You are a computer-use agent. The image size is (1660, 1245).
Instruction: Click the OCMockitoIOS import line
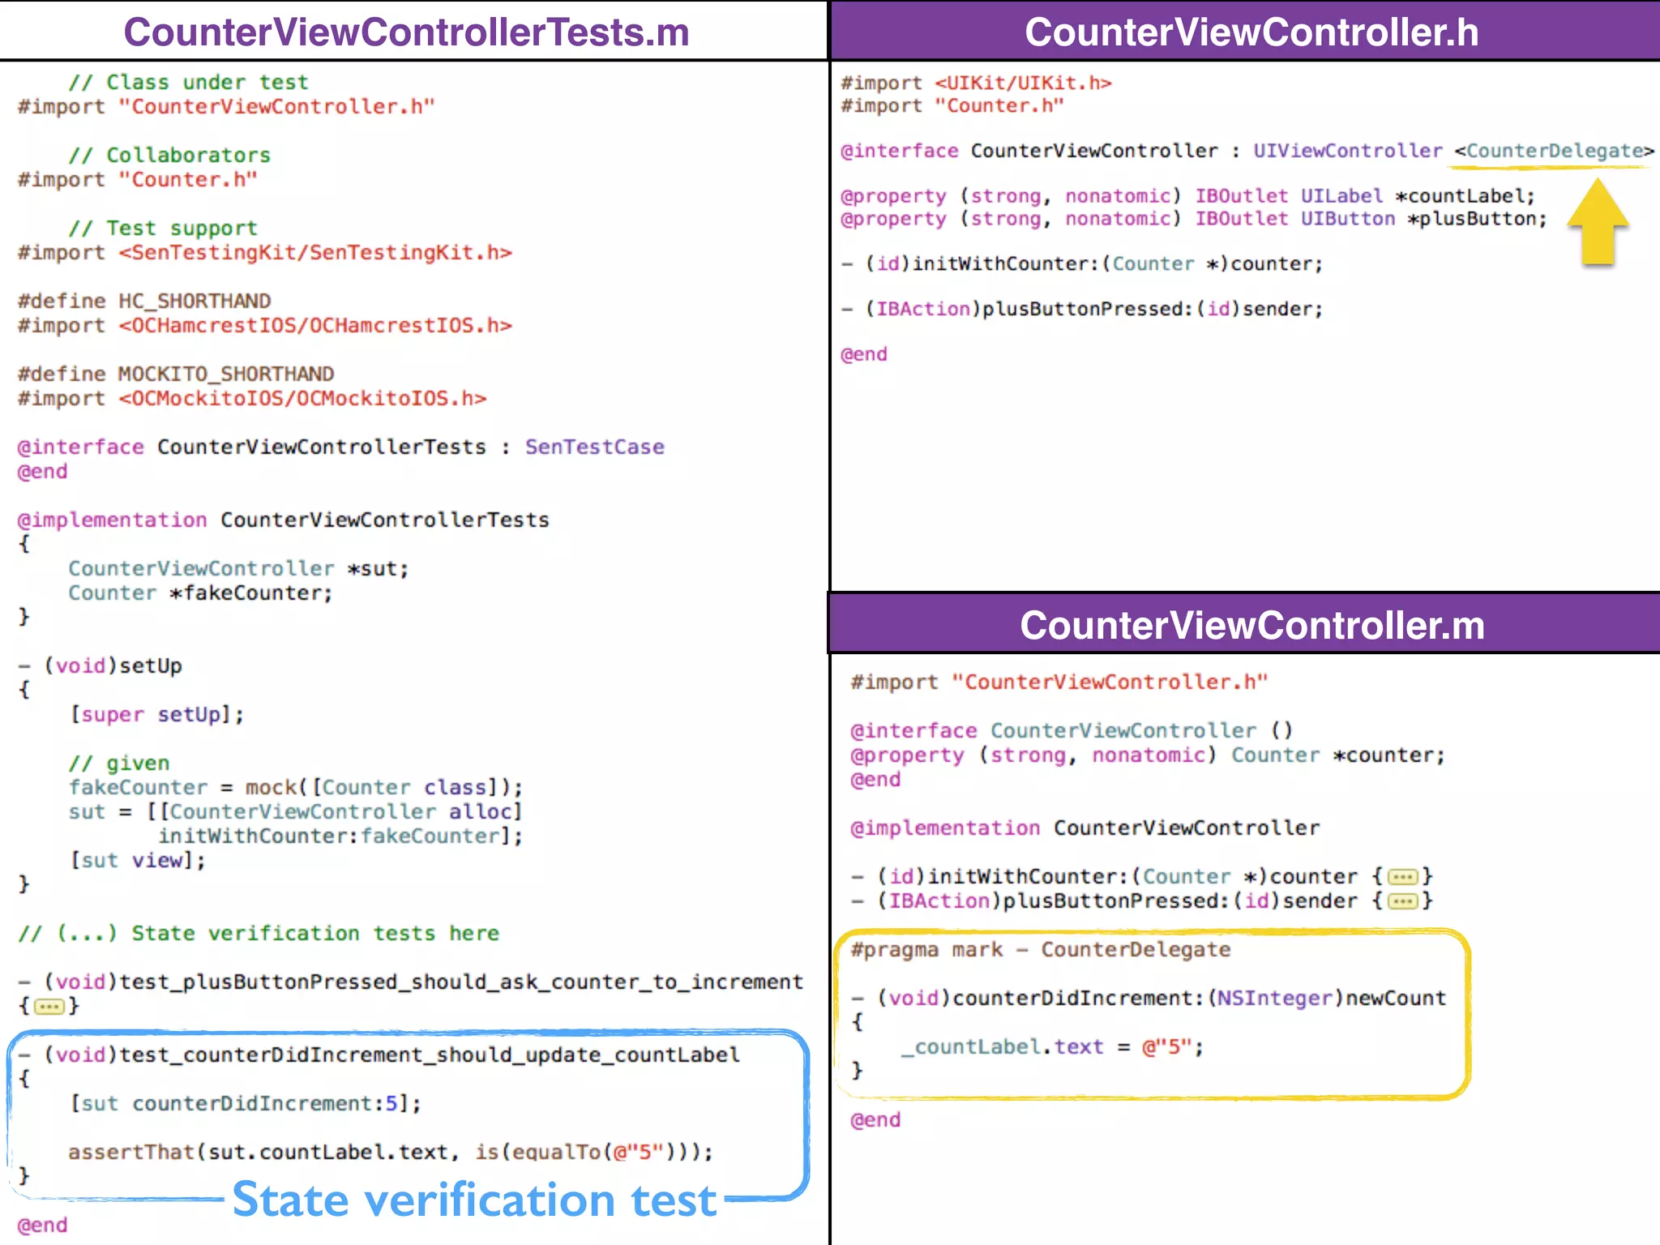point(252,399)
